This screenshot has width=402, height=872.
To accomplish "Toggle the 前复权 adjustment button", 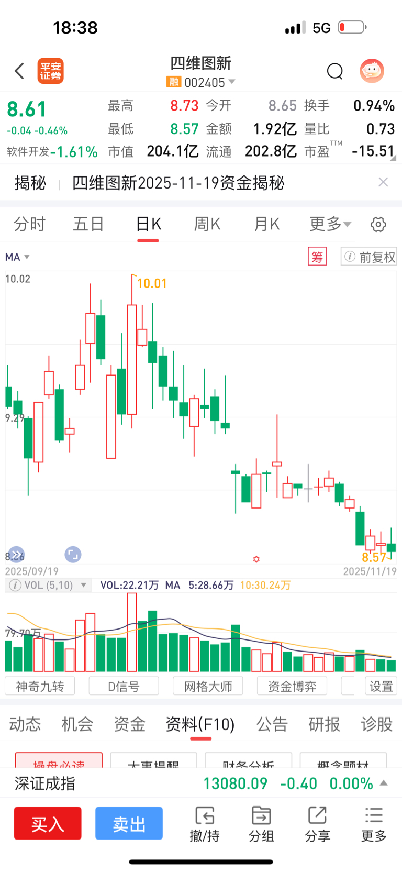I will point(369,257).
